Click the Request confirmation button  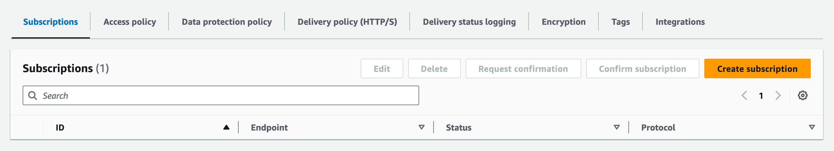[523, 68]
